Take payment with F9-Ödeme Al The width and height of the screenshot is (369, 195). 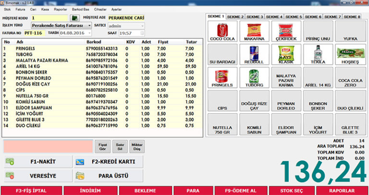[x=241, y=191]
